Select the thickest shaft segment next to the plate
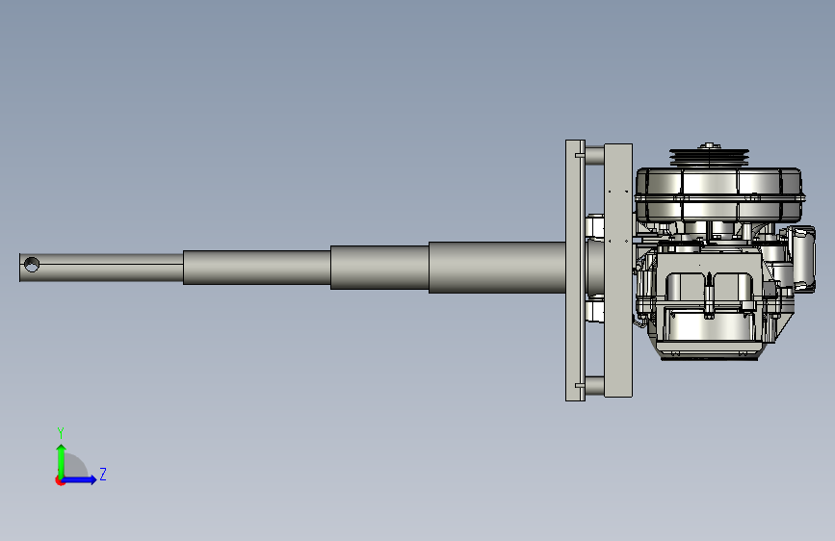The width and height of the screenshot is (835, 541). coord(497,268)
